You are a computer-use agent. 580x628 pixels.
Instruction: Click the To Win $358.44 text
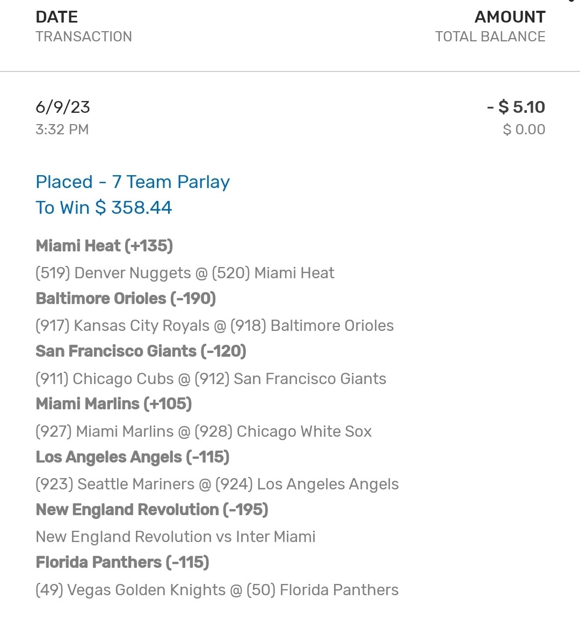click(104, 208)
